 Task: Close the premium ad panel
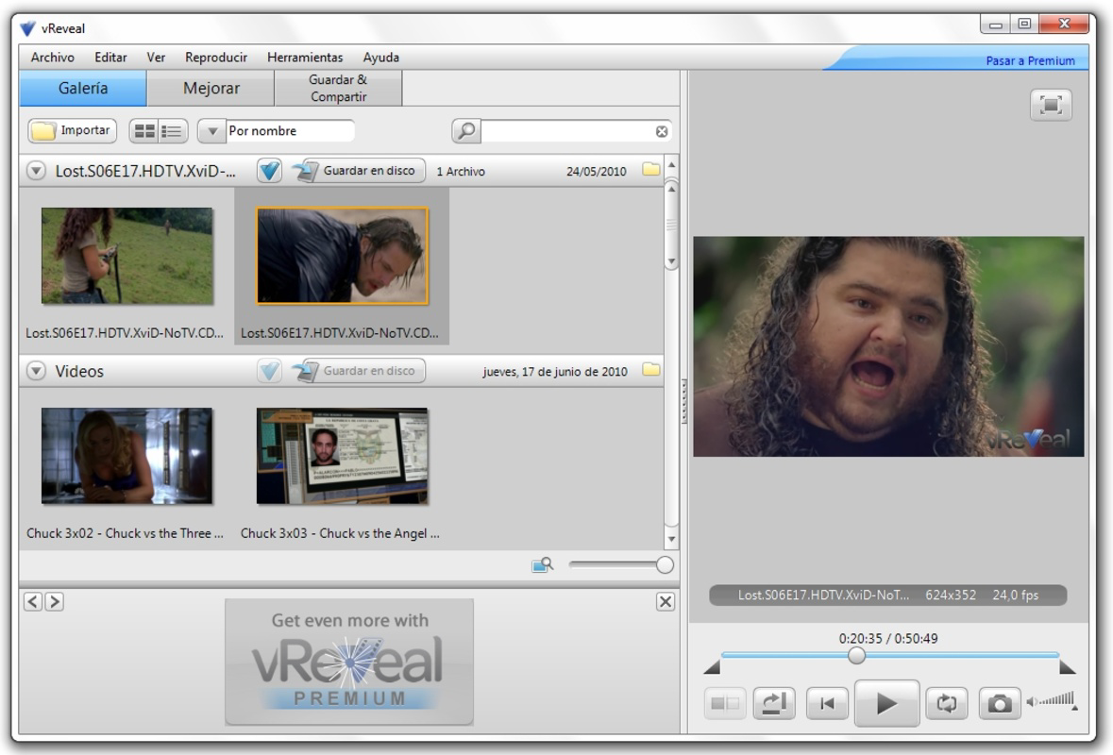pyautogui.click(x=666, y=602)
